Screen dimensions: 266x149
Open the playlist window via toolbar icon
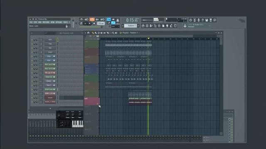[x=143, y=26]
